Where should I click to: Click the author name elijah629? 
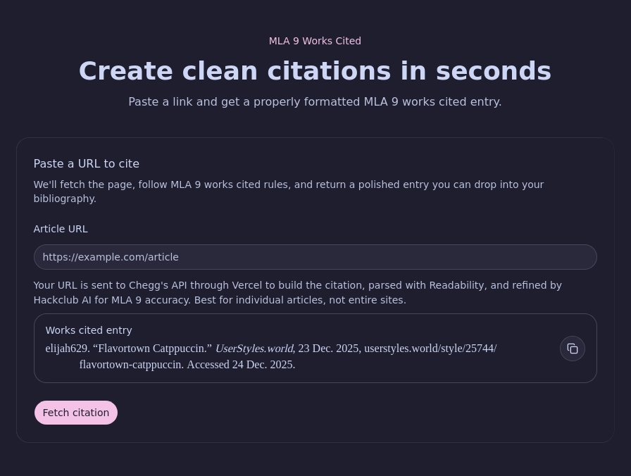[x=68, y=349]
